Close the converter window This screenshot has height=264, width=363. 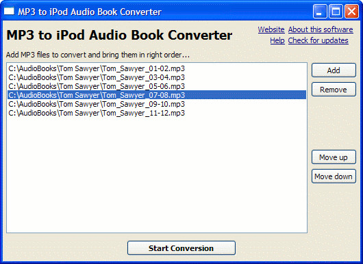tap(351, 11)
